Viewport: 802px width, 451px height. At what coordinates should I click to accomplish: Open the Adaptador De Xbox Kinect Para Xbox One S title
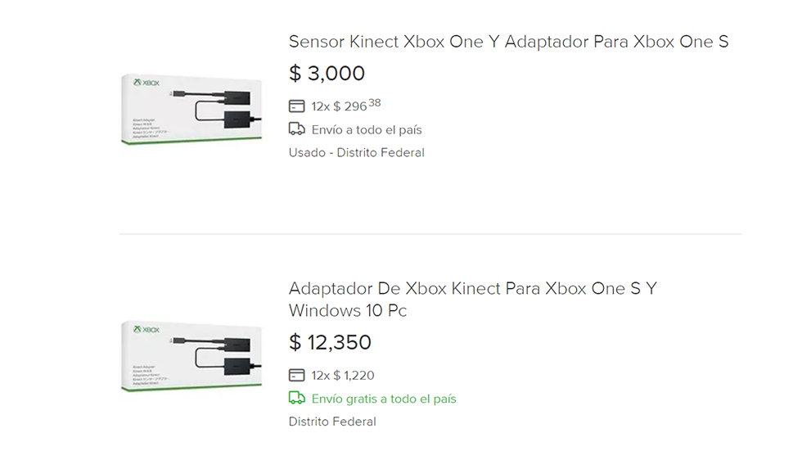coord(473,300)
